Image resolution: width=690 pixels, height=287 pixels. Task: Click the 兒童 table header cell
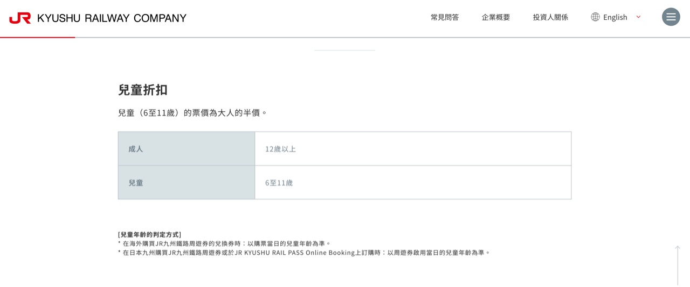click(x=187, y=183)
